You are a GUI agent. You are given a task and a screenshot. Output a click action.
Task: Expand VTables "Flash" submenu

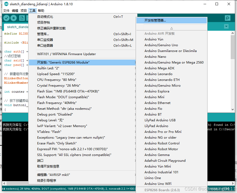(82, 132)
